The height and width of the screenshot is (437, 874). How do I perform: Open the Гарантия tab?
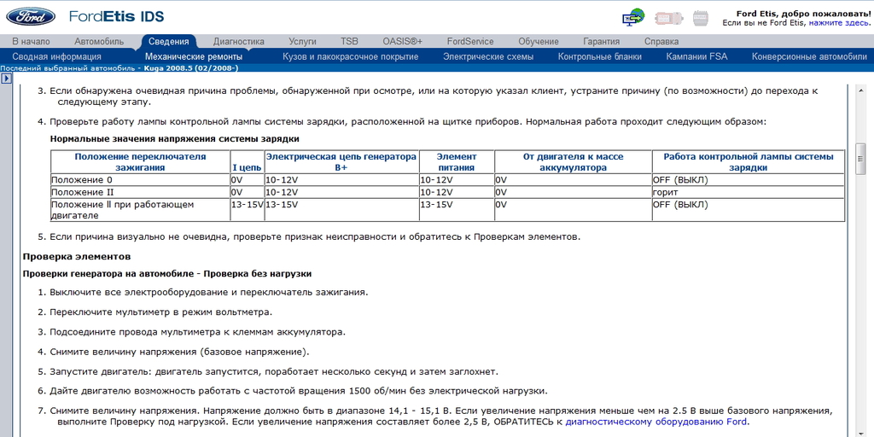[x=602, y=41]
